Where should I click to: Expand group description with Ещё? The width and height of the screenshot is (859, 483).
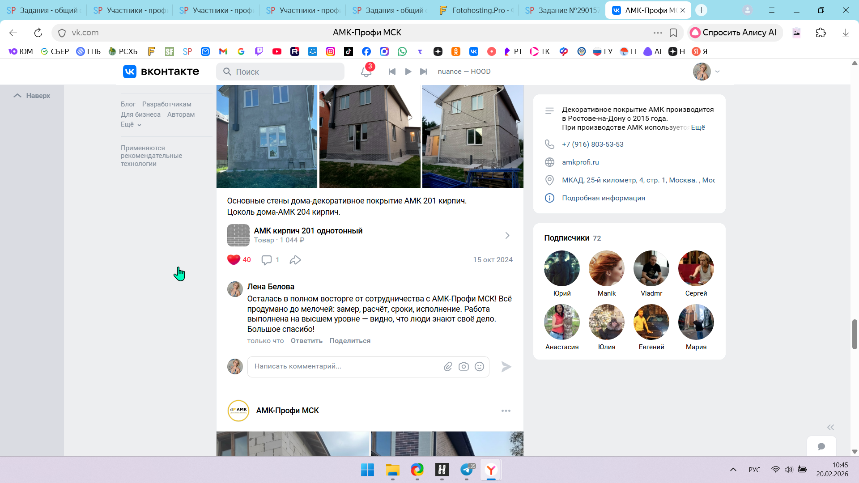[x=697, y=127]
